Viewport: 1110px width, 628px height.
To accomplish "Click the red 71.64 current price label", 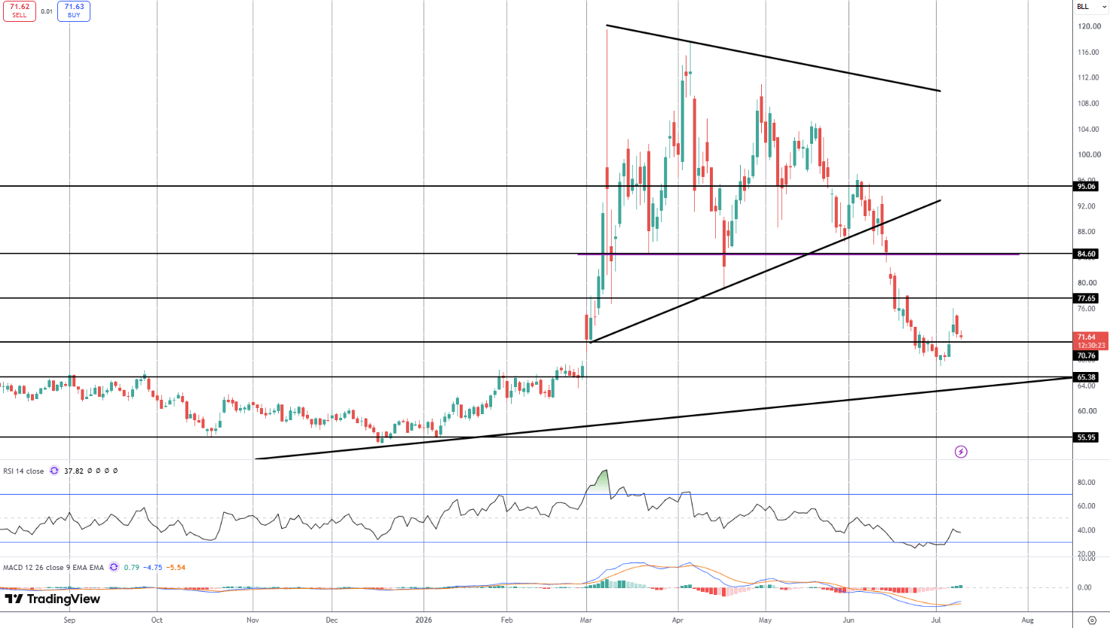I will 1091,341.
